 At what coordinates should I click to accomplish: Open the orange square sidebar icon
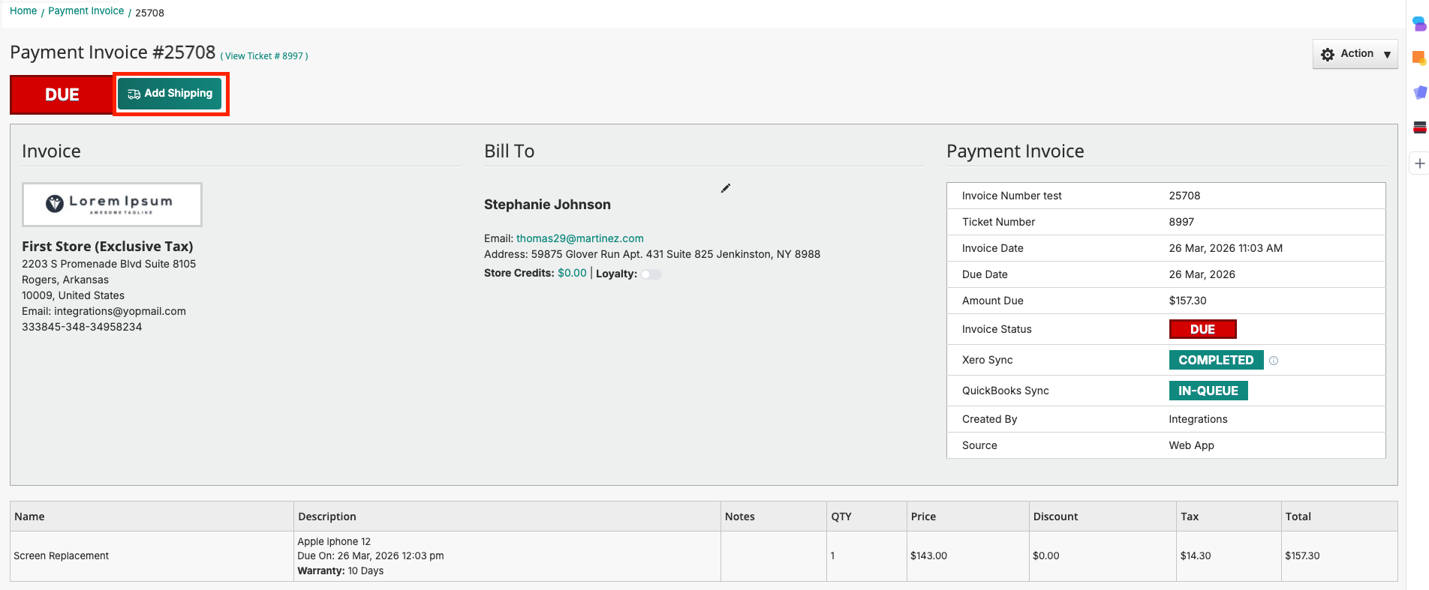coord(1419,58)
